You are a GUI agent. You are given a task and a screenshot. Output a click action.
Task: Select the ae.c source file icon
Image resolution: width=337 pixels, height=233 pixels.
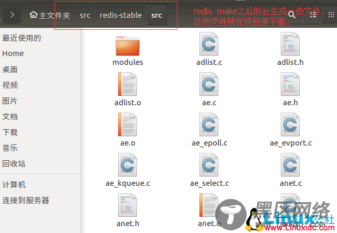click(x=209, y=84)
